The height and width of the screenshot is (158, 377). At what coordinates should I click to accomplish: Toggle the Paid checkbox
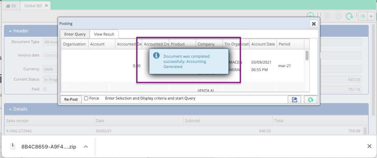(45, 89)
